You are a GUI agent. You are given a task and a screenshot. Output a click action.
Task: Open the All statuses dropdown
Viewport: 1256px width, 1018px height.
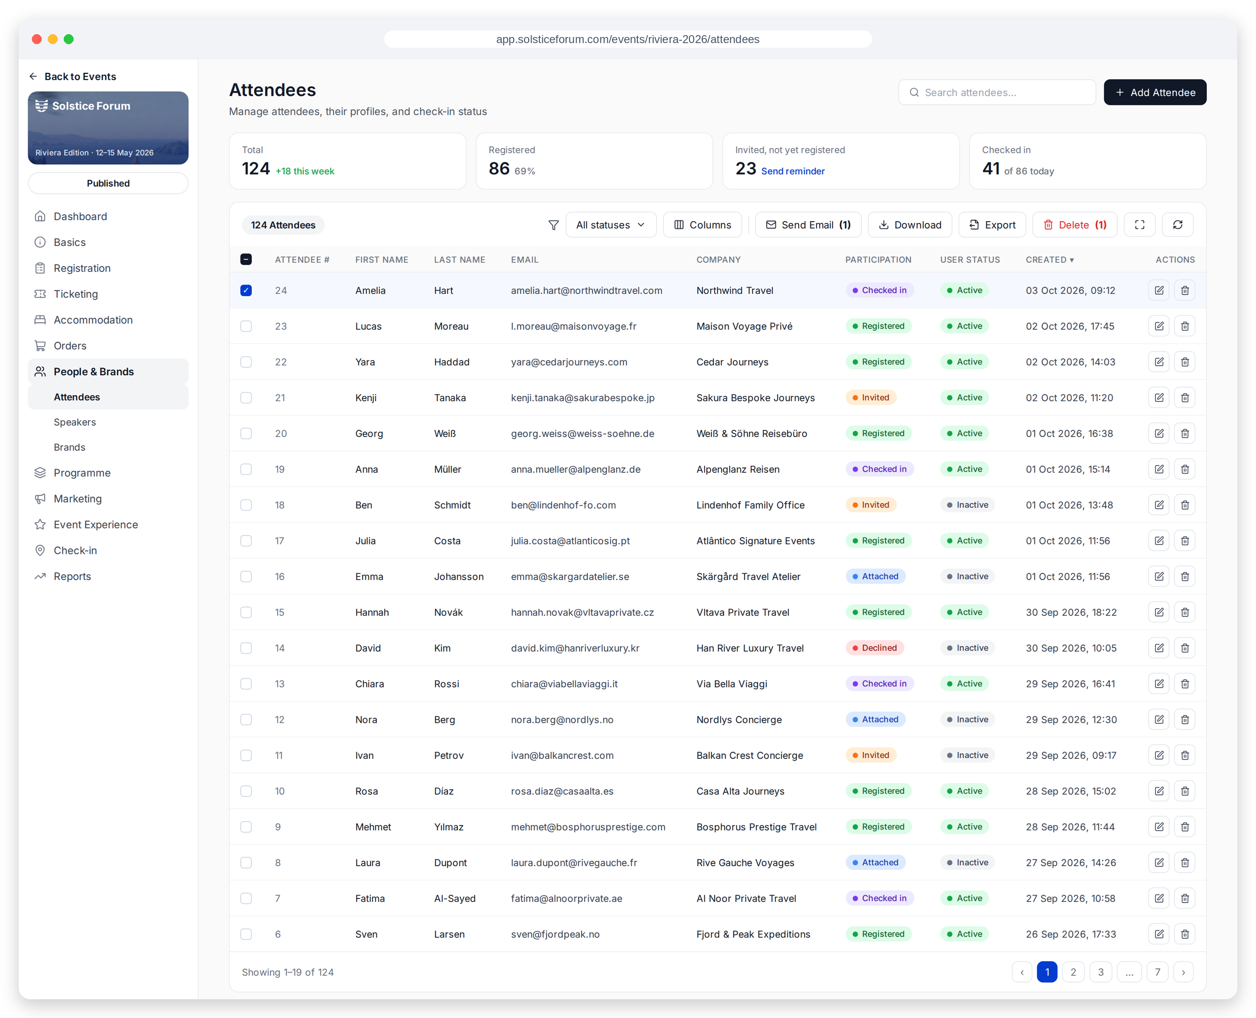610,225
